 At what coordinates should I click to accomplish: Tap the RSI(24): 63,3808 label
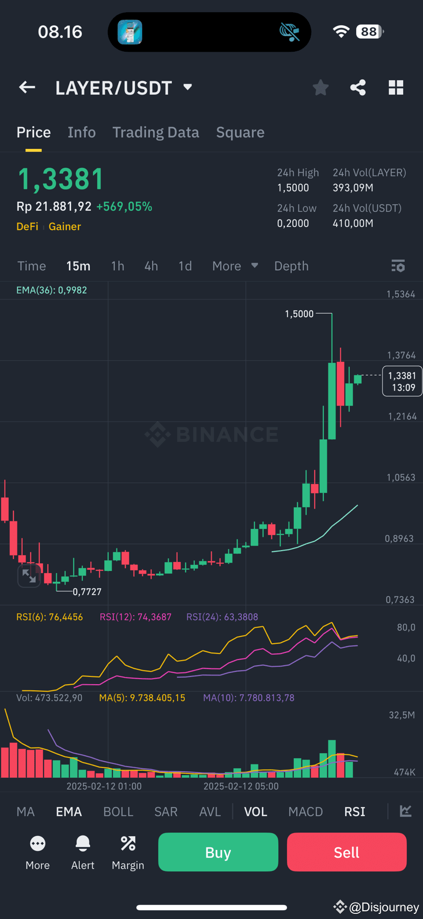point(222,617)
